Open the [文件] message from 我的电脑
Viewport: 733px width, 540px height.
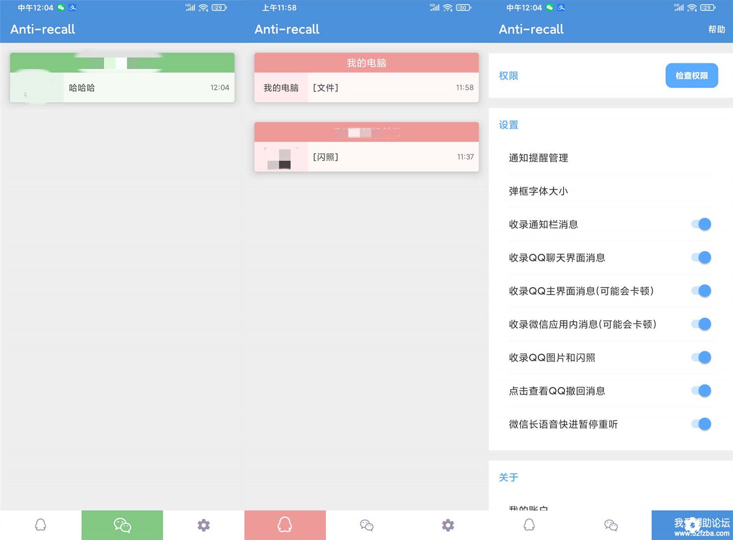tap(366, 88)
